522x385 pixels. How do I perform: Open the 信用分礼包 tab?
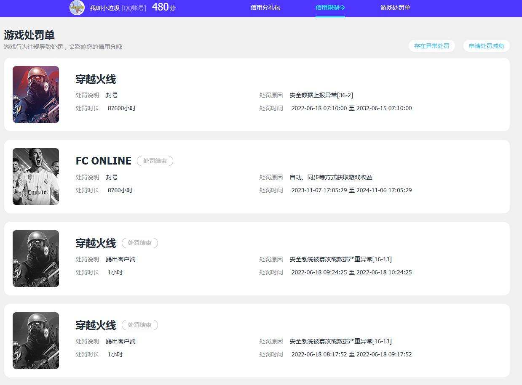265,8
